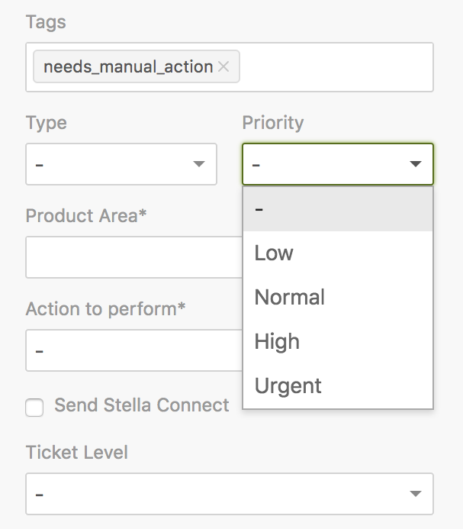Collapse the Priority dropdown using its arrow
The image size is (463, 529).
pos(416,164)
